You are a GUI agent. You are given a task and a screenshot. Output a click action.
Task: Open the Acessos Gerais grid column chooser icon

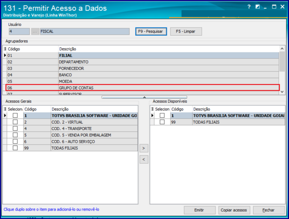point(5,109)
